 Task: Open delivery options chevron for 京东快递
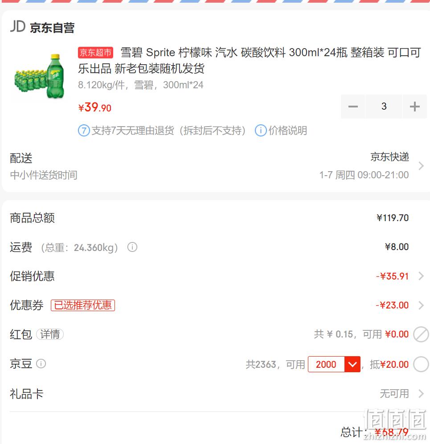pyautogui.click(x=421, y=166)
